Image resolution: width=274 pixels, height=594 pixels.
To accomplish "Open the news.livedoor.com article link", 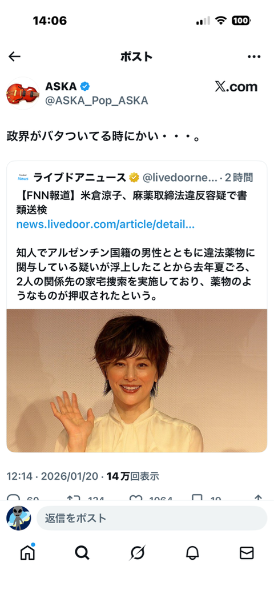I will [105, 224].
